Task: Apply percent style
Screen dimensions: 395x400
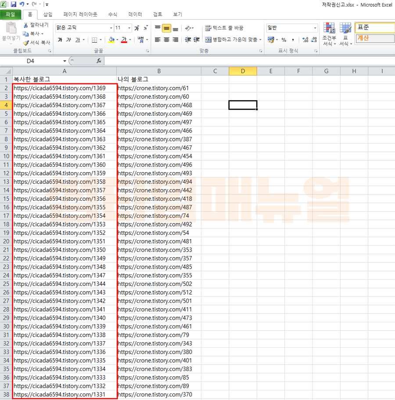Action: click(284, 40)
